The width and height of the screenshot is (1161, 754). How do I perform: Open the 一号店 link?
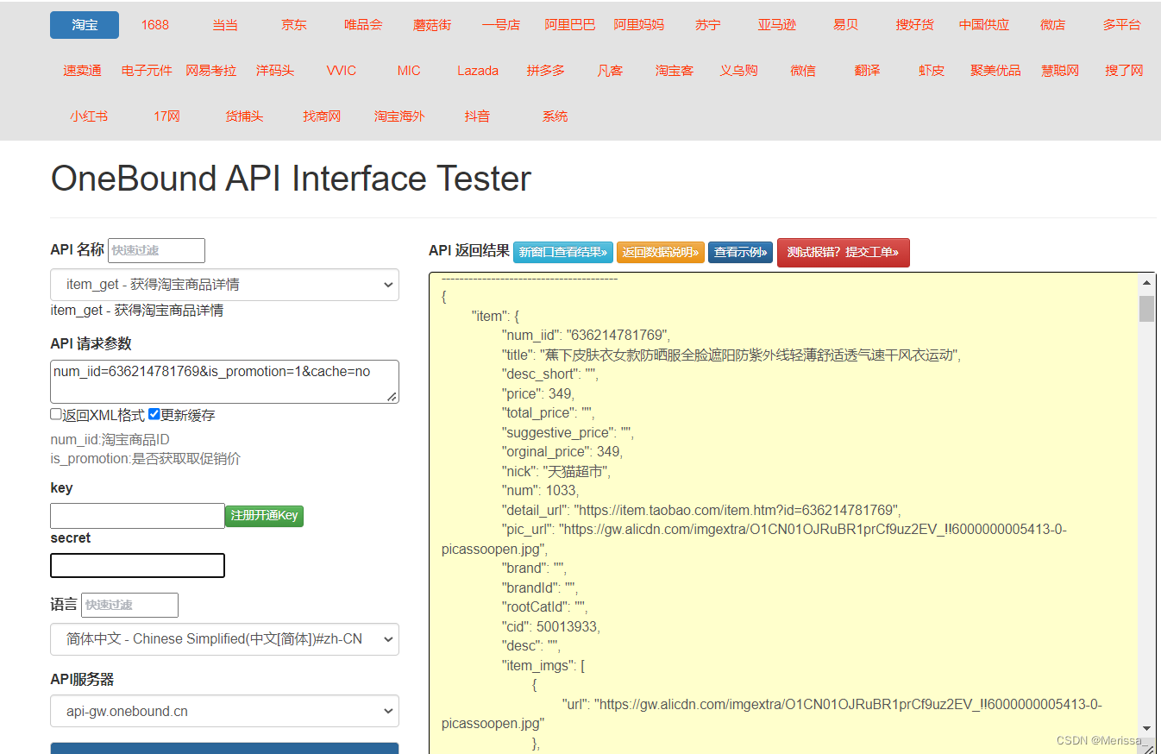501,25
